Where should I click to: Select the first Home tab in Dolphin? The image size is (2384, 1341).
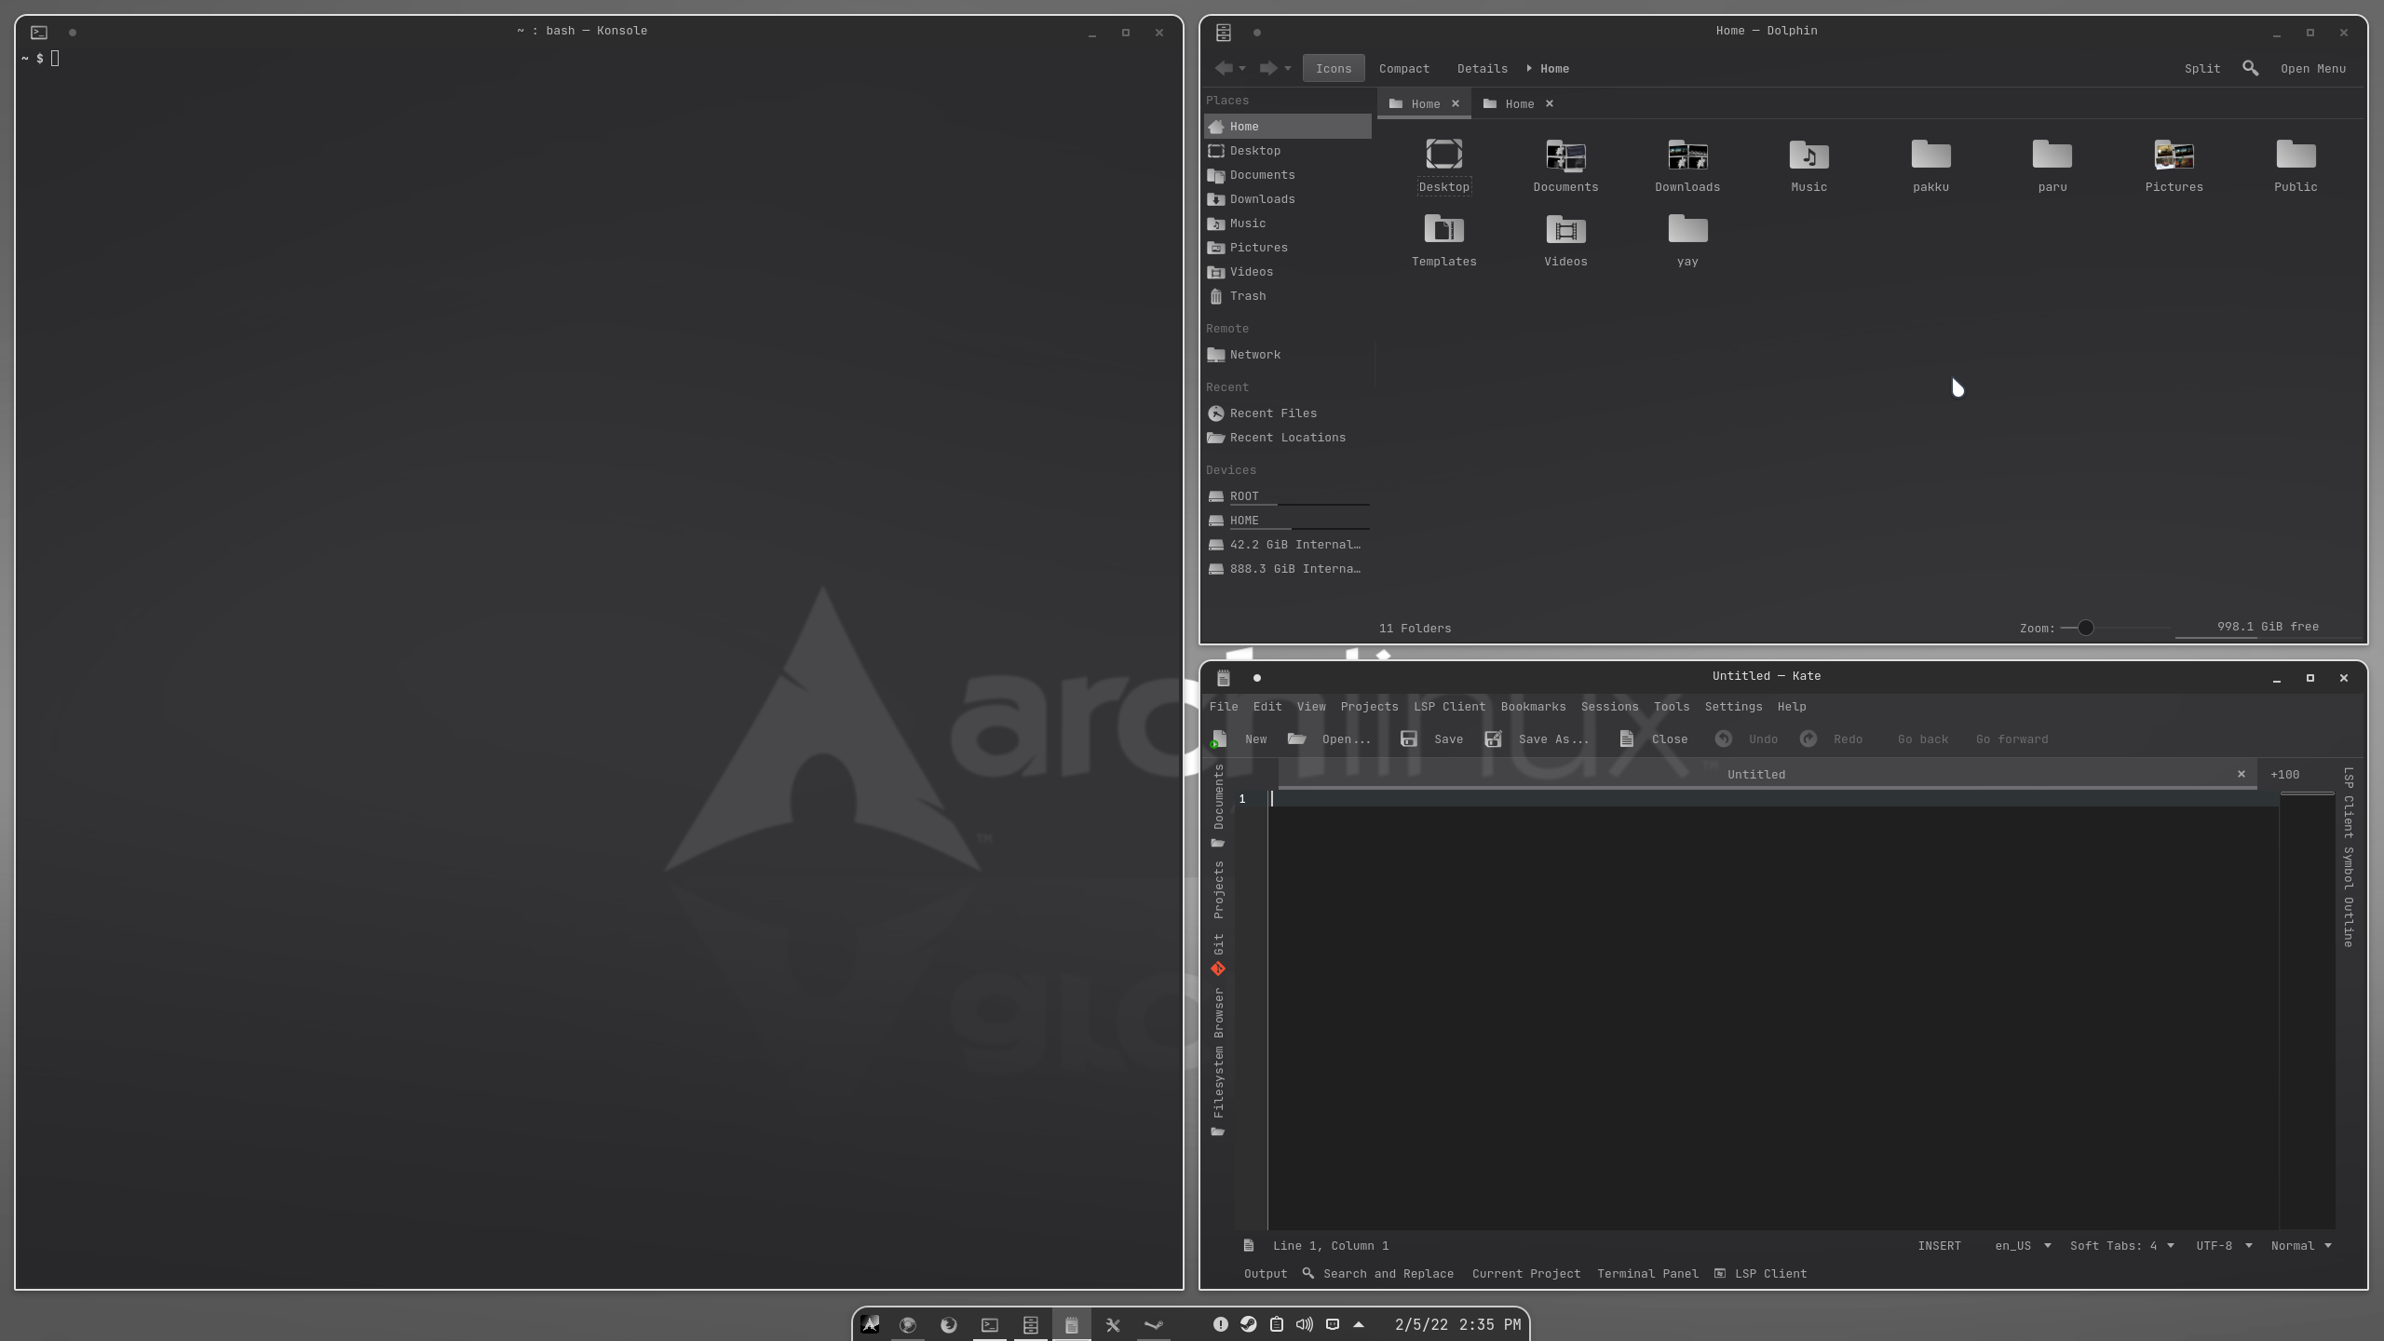tap(1424, 103)
